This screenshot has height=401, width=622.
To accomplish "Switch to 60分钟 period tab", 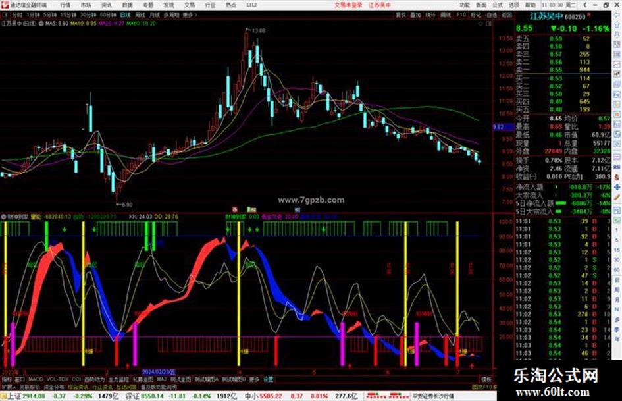I will click(108, 14).
